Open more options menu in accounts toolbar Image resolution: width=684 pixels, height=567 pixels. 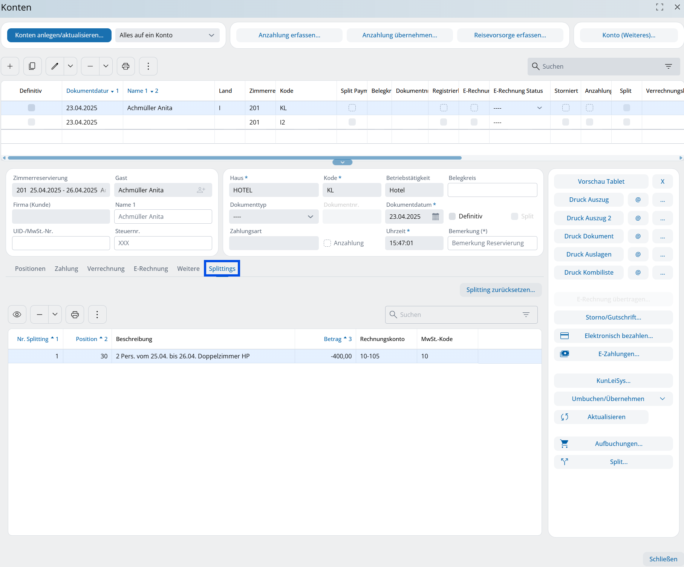(x=148, y=66)
